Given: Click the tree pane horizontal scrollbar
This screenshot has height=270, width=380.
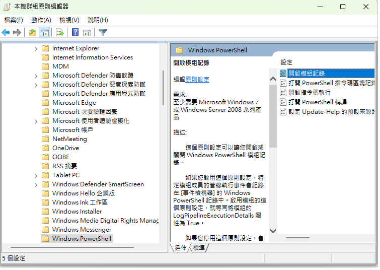Looking at the screenshot, I should [x=72, y=247].
